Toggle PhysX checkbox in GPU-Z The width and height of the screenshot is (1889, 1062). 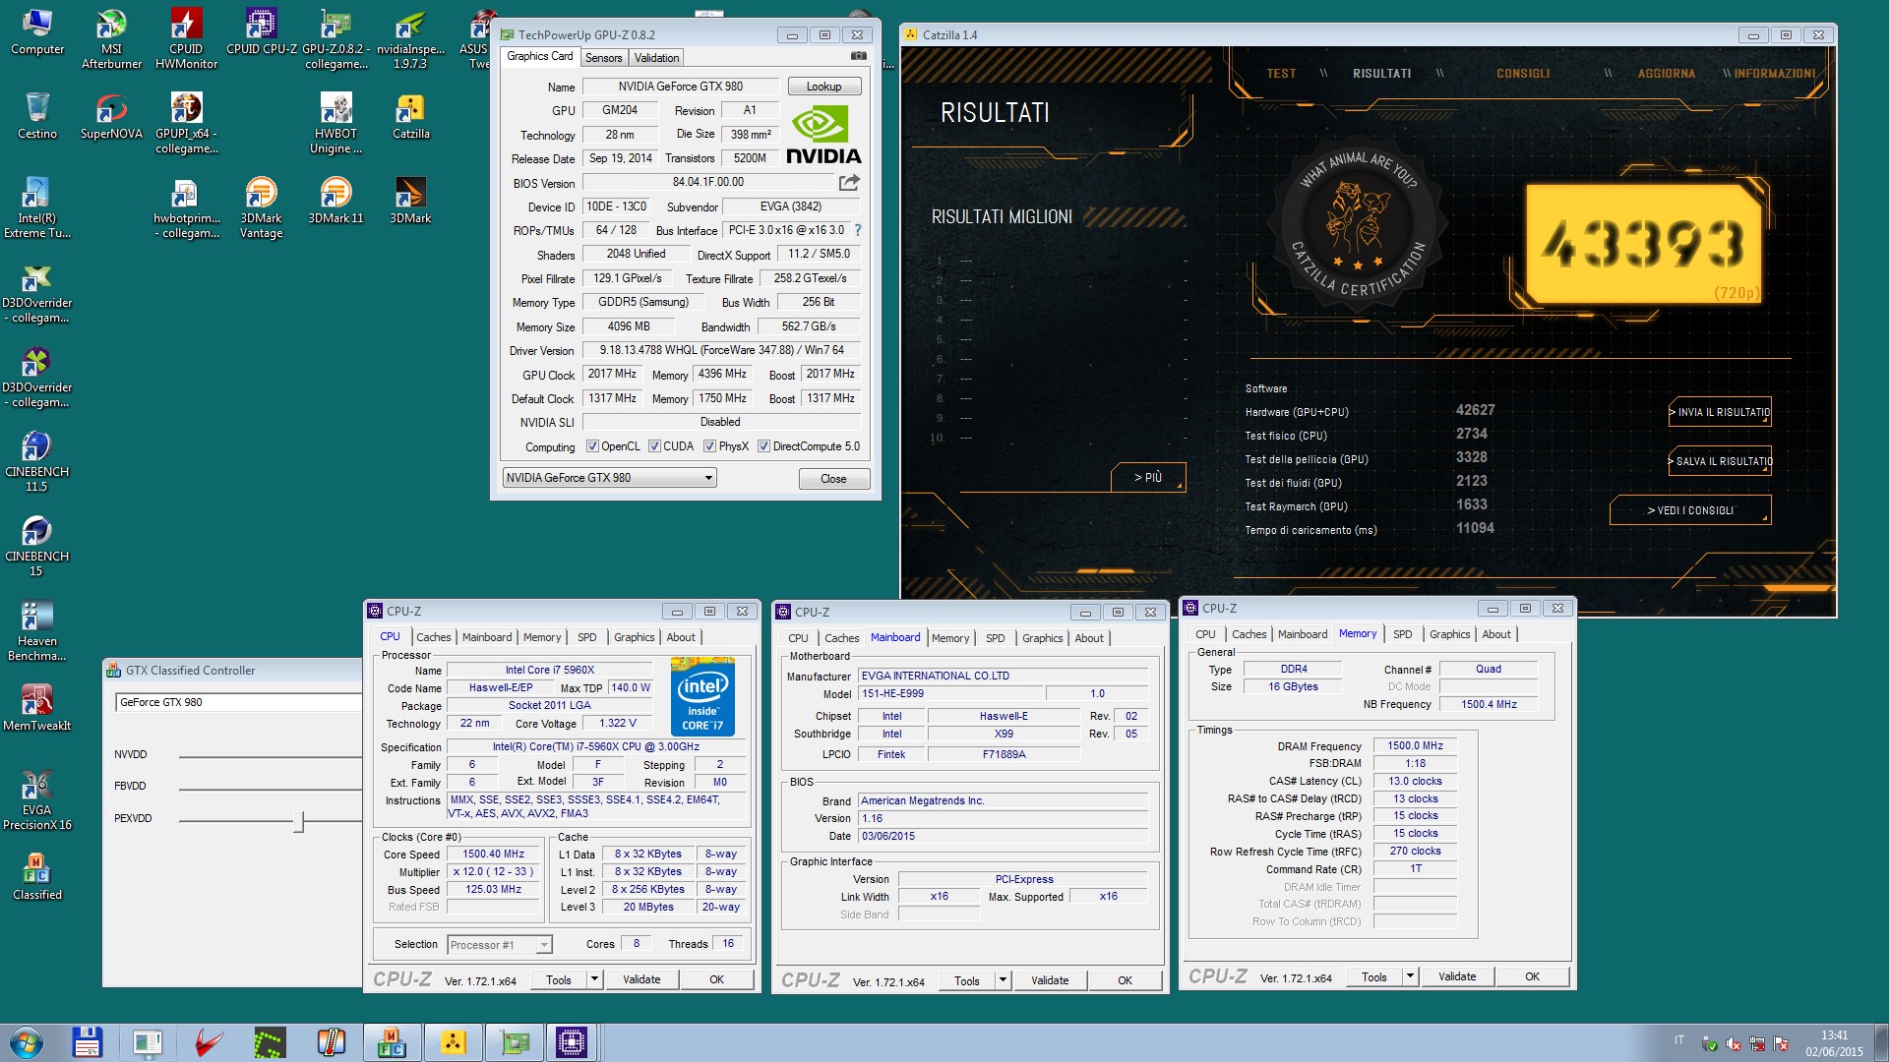(x=709, y=446)
